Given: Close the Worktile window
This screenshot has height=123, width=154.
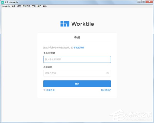Looking at the screenshot, I should pyautogui.click(x=149, y=2).
